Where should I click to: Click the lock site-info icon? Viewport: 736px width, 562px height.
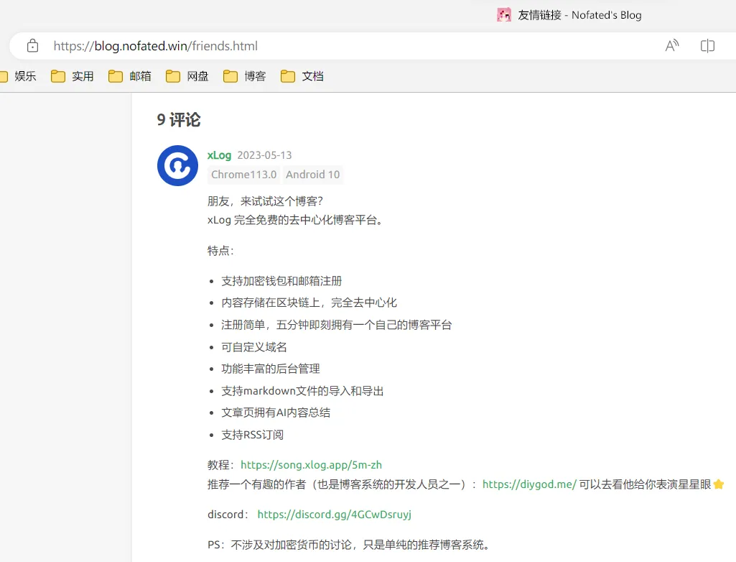pyautogui.click(x=32, y=46)
